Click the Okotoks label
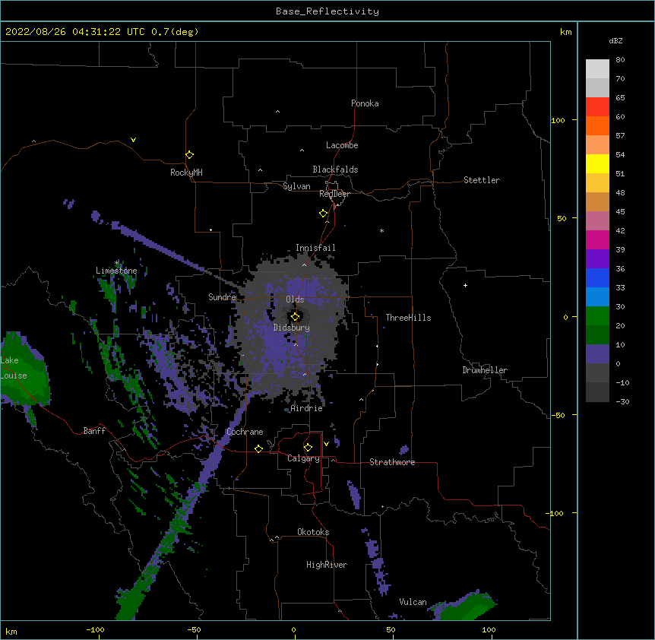Screen dimensions: 655x640 [313, 532]
